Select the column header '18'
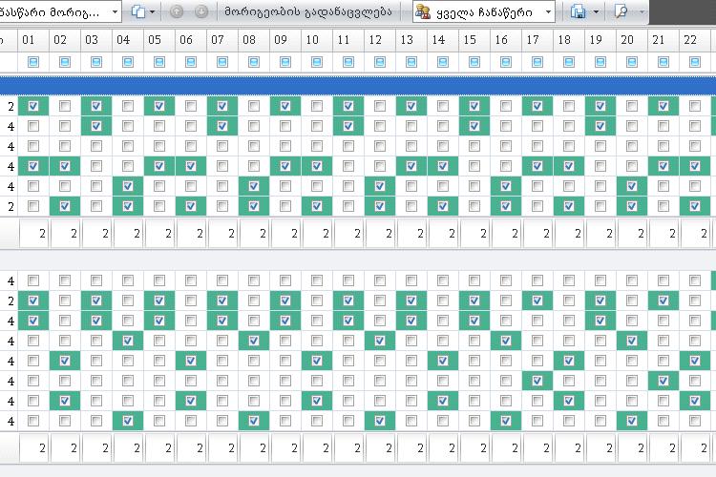Screen dimensions: 716x477 [569, 40]
